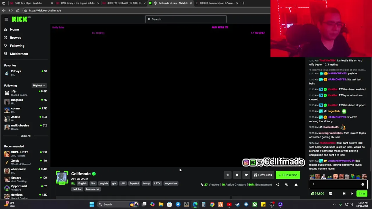This screenshot has height=209, width=372.
Task: Click the first Pepe emote in quick bar
Action: (312, 176)
